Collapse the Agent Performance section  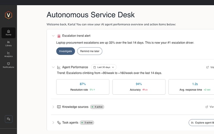point(53,67)
